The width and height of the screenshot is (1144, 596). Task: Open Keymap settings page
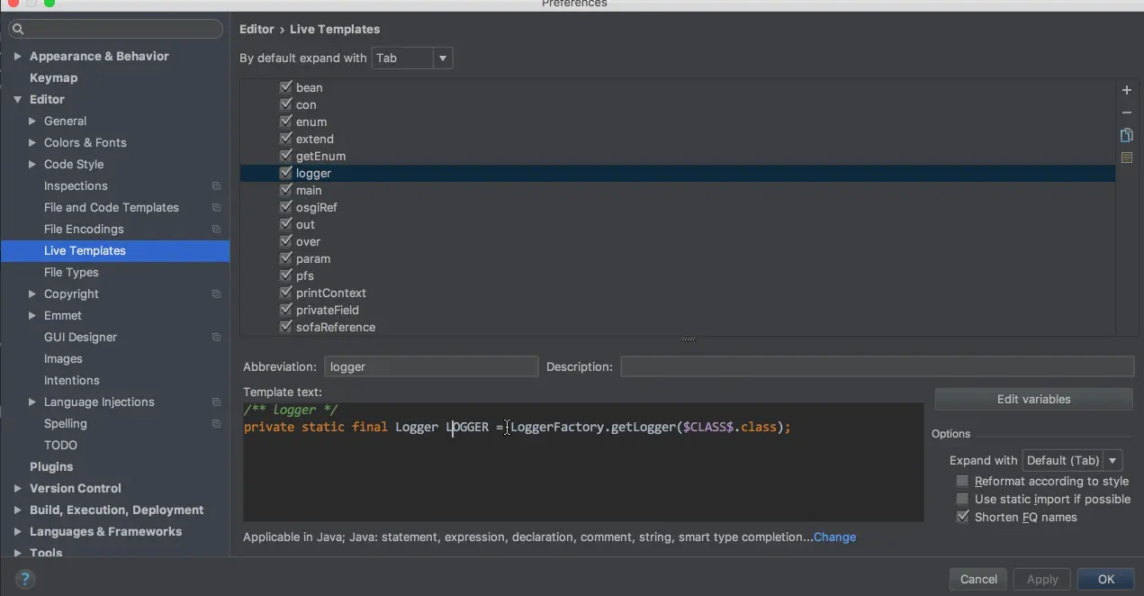pyautogui.click(x=53, y=77)
